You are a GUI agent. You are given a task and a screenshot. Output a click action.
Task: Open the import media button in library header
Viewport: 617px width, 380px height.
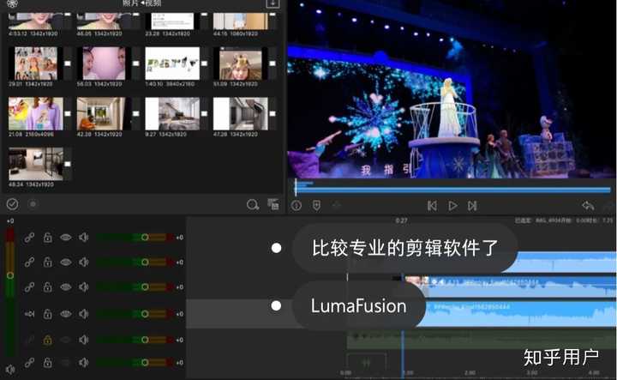point(273,3)
